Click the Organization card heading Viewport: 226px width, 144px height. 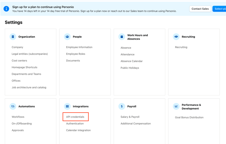[x=27, y=37]
